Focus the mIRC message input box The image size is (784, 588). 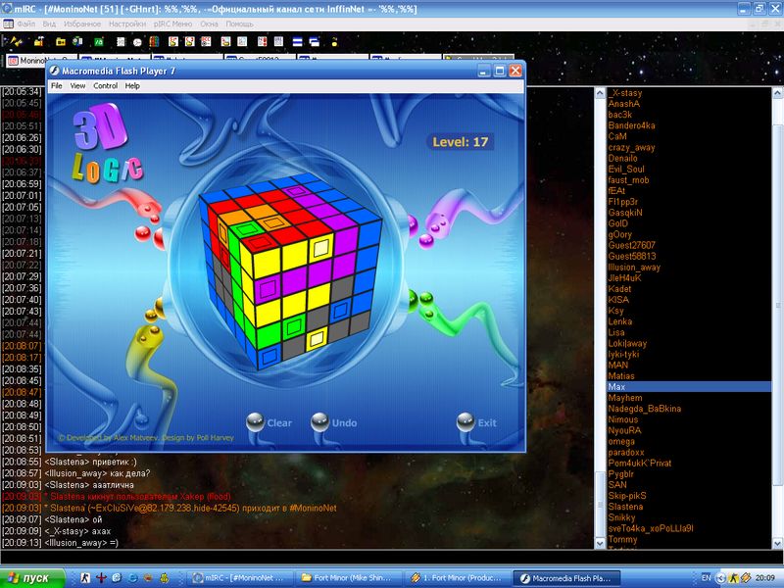click(392, 557)
